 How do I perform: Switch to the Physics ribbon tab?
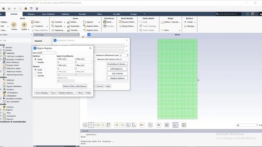point(31,14)
